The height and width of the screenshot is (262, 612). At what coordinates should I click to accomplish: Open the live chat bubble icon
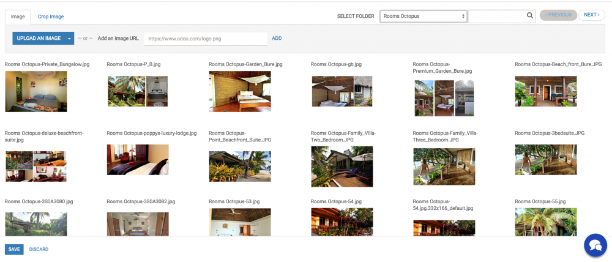[x=595, y=245]
